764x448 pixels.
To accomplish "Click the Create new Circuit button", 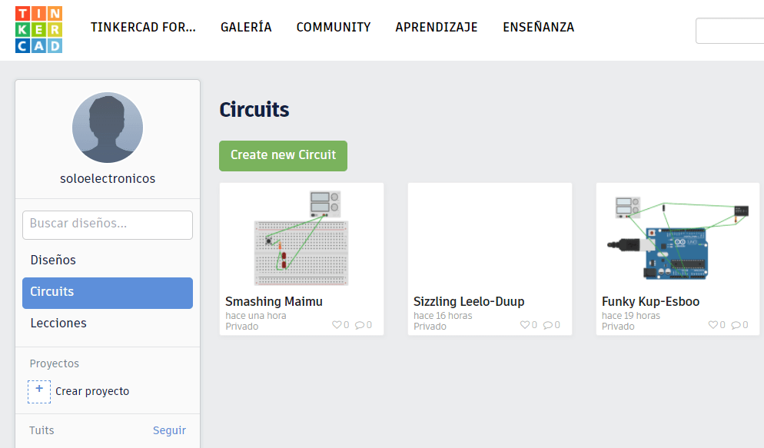I will click(x=283, y=155).
